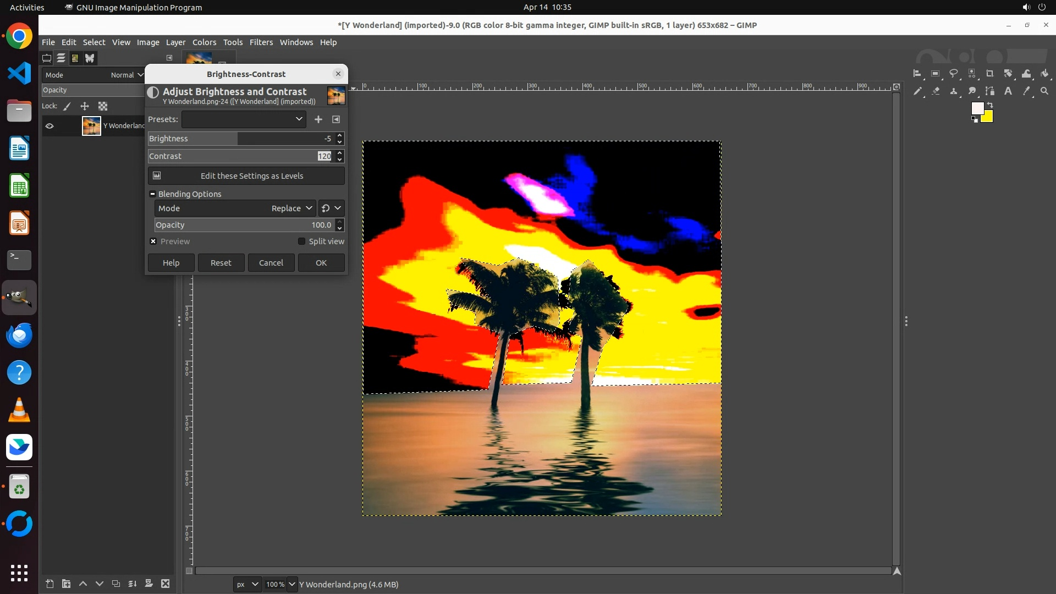
Task: Select the Zoom magnifier tool
Action: (1044, 91)
